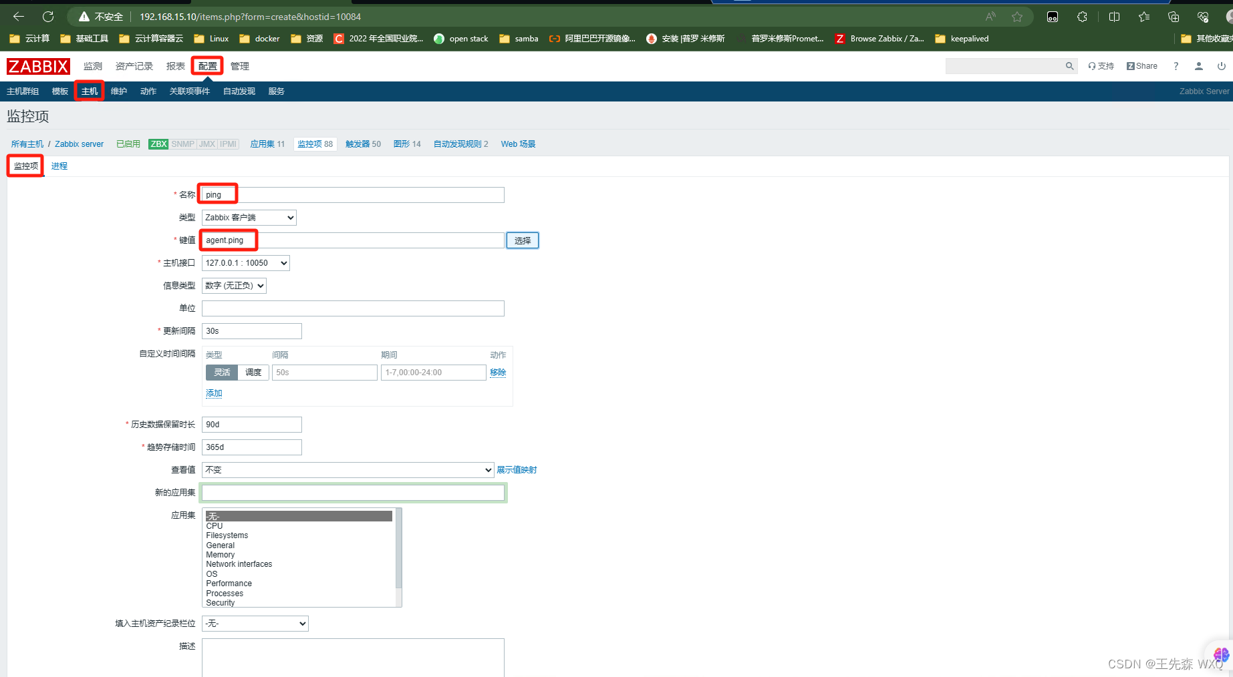Open the browser favorites icon
Screen dimensions: 1233x677
pos(1144,17)
